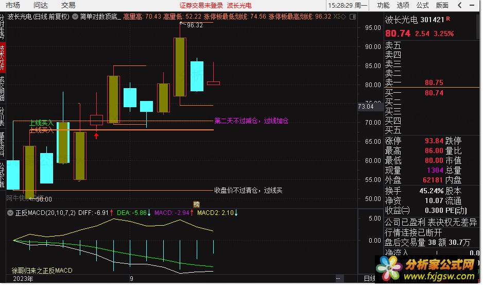Select the 技术分析 sidebar tab

click(3, 57)
